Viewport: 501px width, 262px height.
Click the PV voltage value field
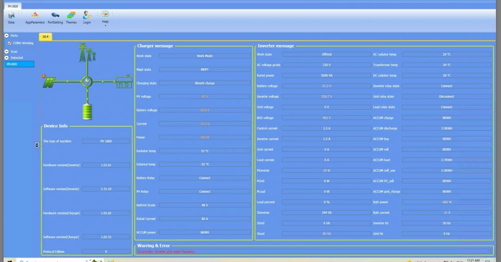[204, 97]
